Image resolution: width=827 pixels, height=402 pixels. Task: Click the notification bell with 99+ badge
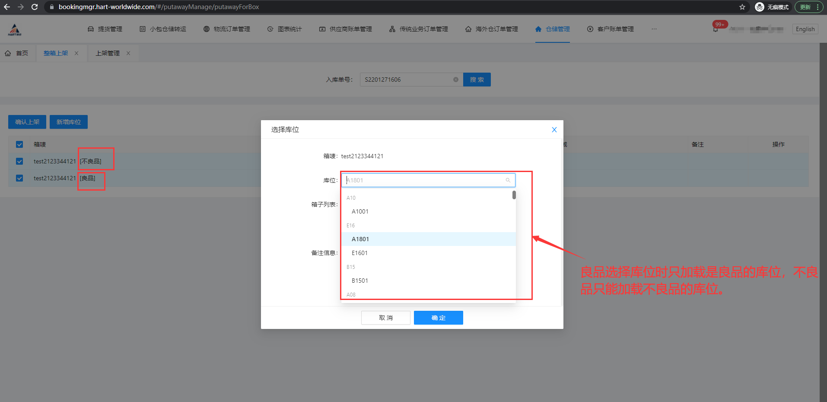716,29
